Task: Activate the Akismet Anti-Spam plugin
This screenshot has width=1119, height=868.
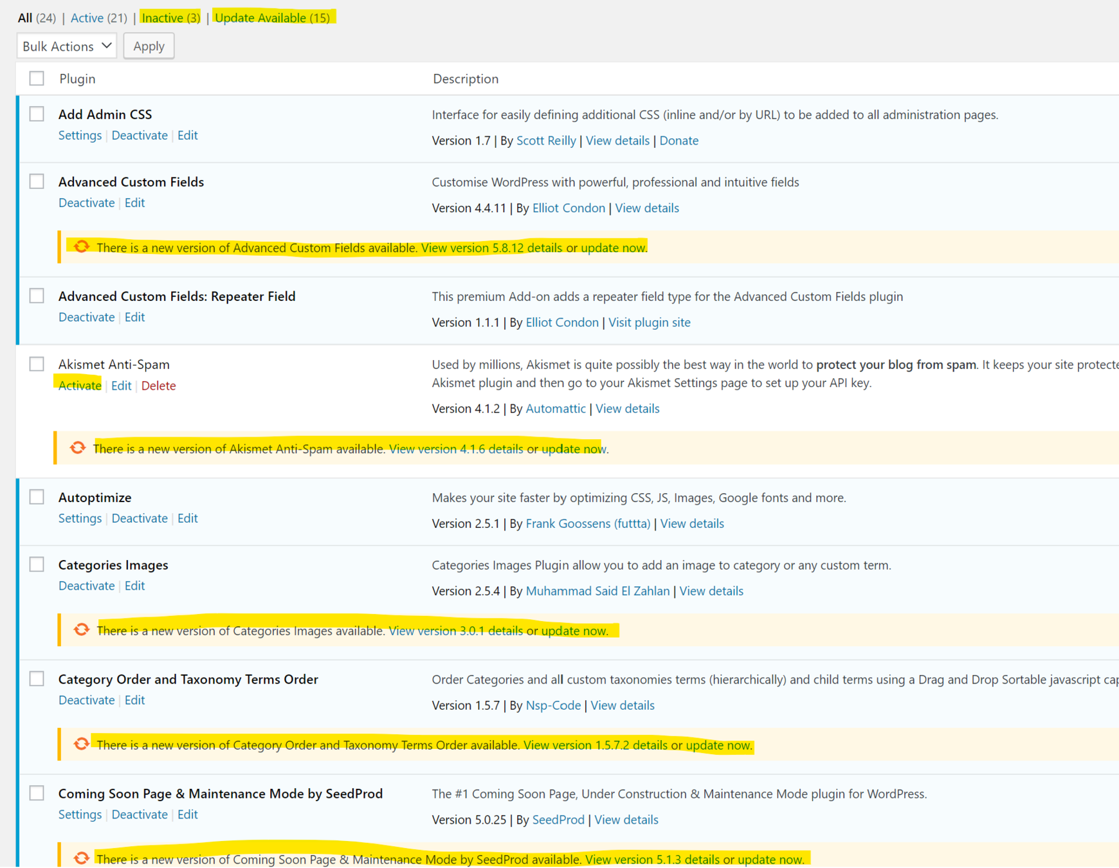Action: (80, 385)
